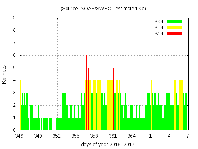Image resolution: width=198 pixels, height=149 pixels.
Task: Click the 'Kp index' y-axis label
Action: pyautogui.click(x=4, y=74)
